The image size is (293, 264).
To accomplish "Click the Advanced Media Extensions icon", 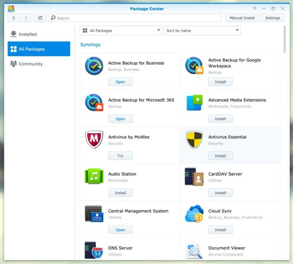I will (x=194, y=103).
